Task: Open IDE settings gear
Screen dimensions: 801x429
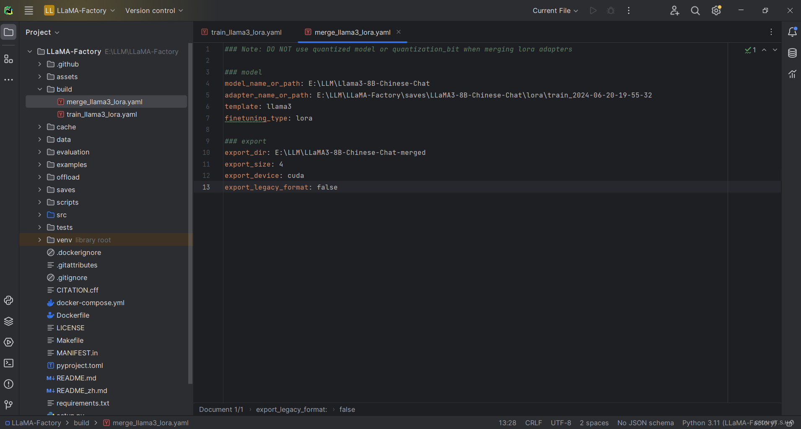Action: click(x=716, y=10)
